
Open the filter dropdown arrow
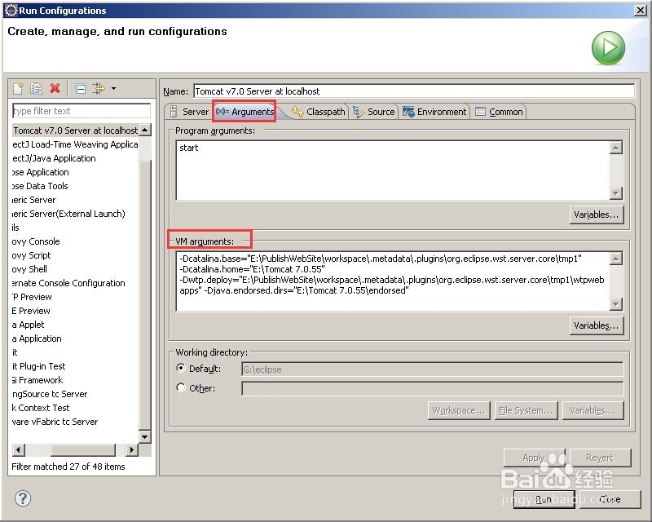click(x=113, y=88)
